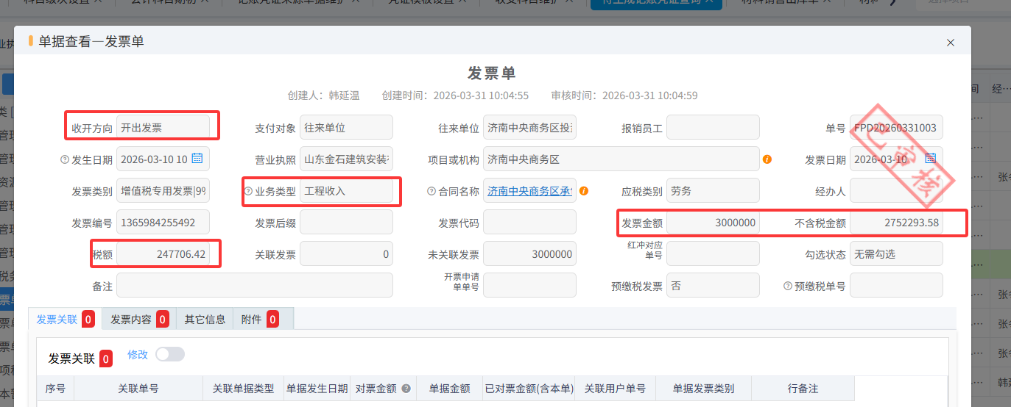The height and width of the screenshot is (407, 1011).
Task: Click help icon beside 预缴税单号 label
Action: pyautogui.click(x=788, y=286)
